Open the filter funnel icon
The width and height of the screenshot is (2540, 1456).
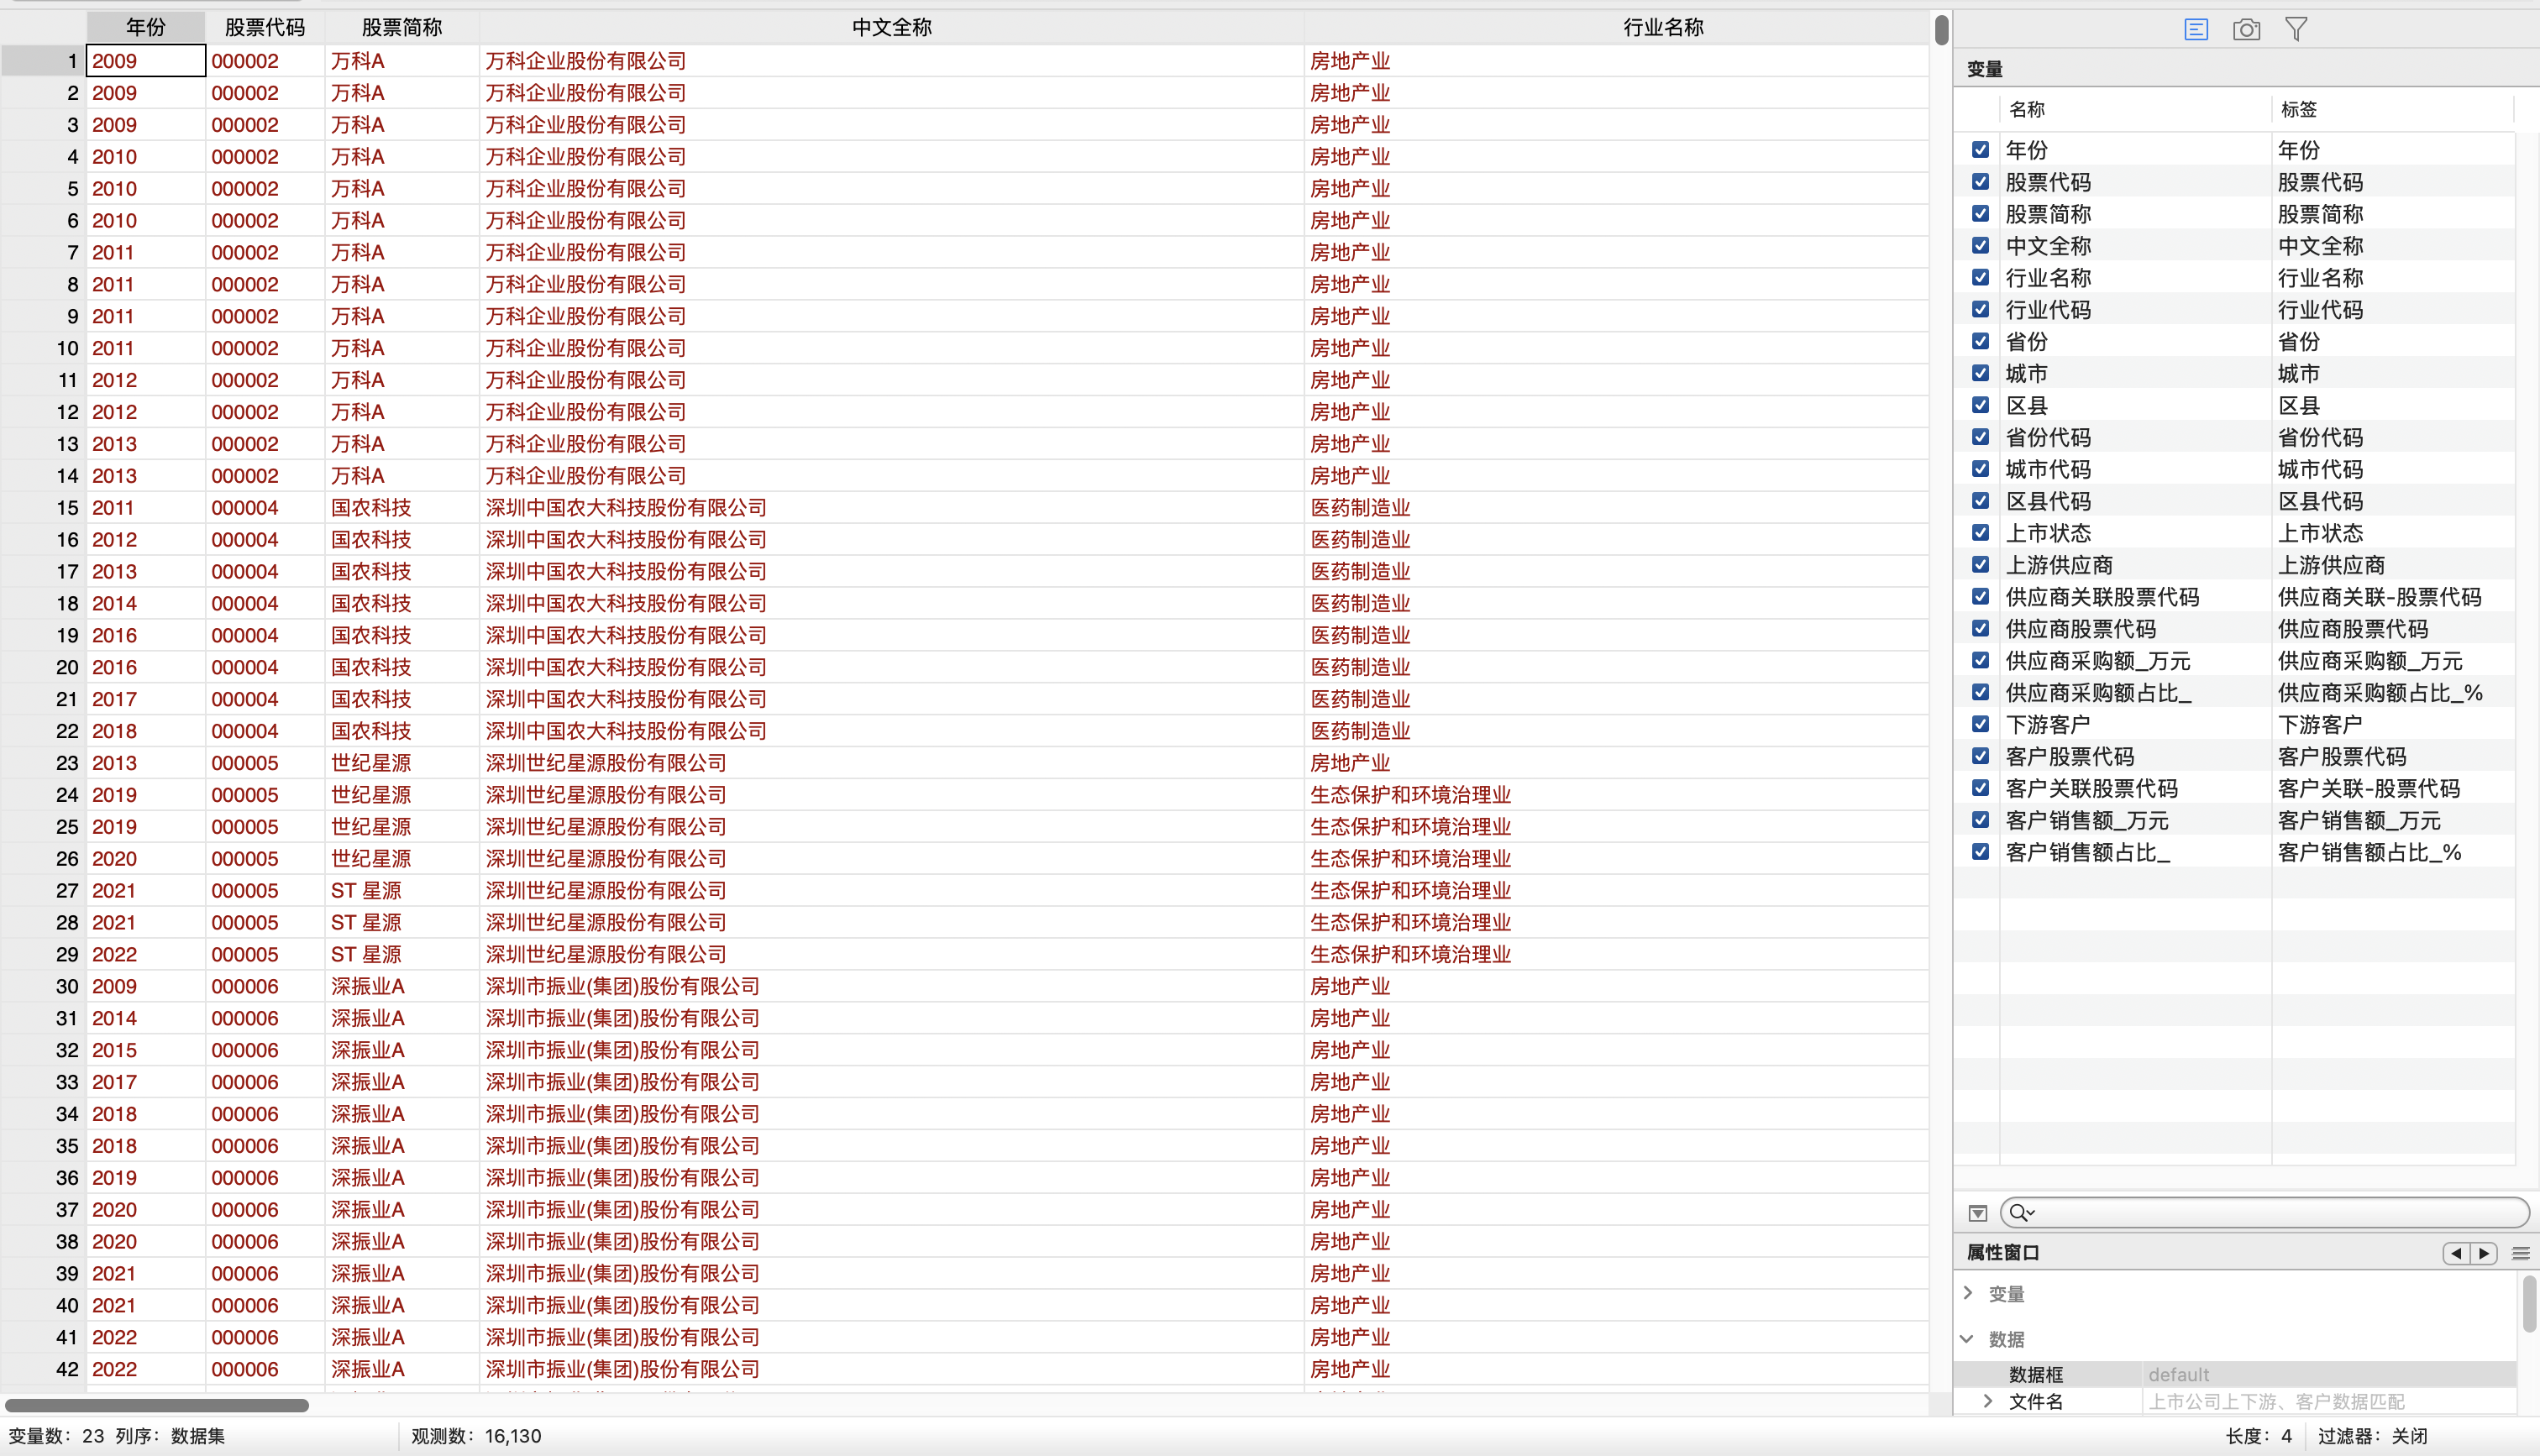(2296, 29)
